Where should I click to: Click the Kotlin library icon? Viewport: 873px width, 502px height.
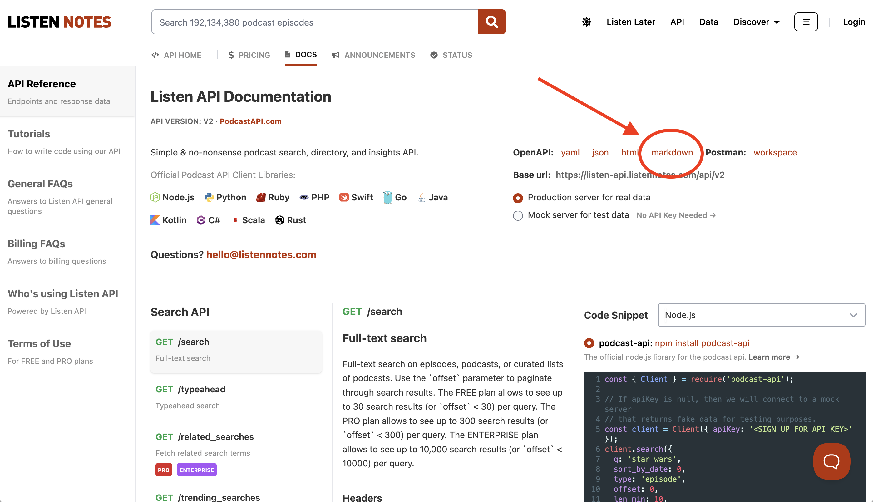coord(155,220)
